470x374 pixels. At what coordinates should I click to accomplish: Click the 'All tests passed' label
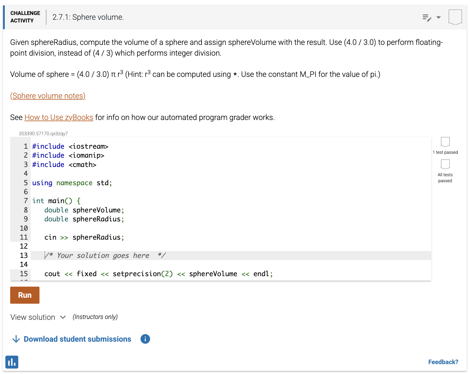(445, 178)
